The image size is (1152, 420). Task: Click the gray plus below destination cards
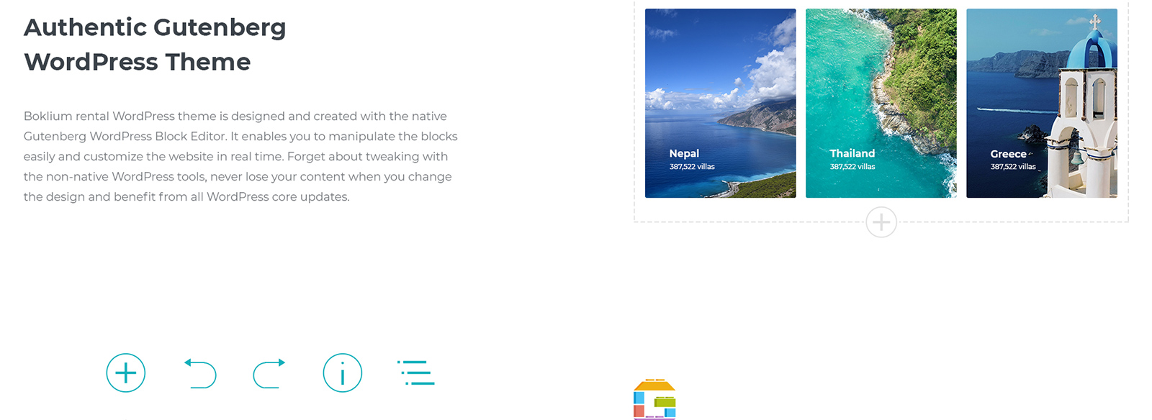tap(881, 222)
